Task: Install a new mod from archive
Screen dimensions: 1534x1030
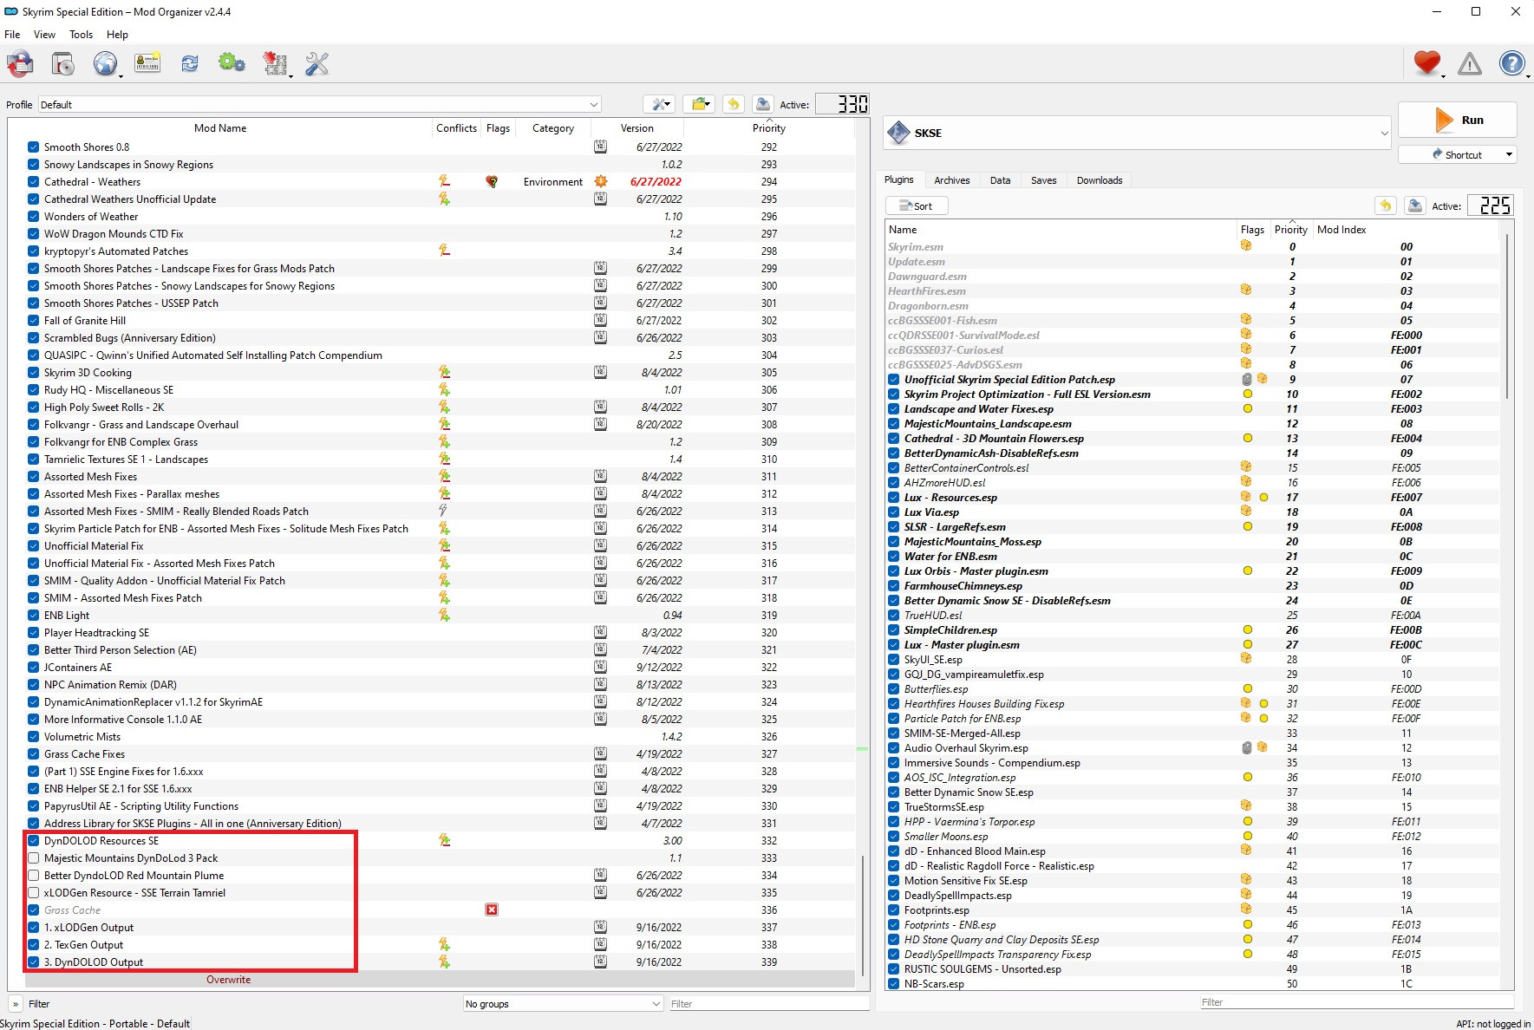Action: pyautogui.click(x=63, y=64)
